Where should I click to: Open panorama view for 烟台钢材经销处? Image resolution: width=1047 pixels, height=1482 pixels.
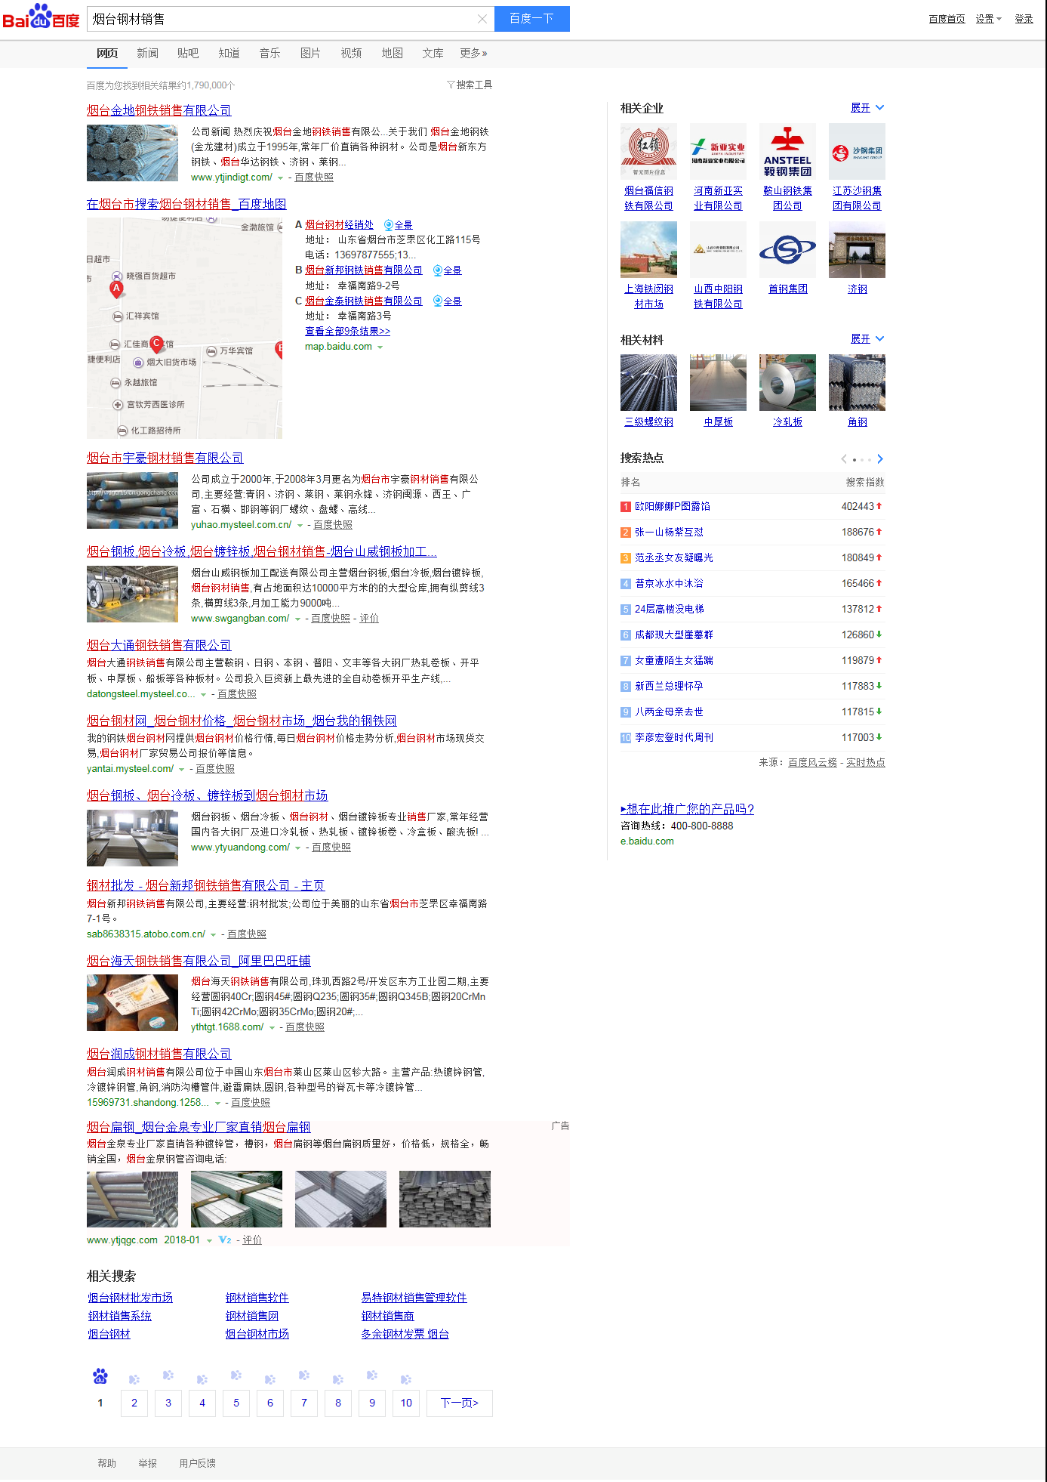coord(398,225)
